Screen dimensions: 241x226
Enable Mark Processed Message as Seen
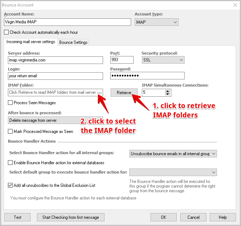[x=10, y=131]
